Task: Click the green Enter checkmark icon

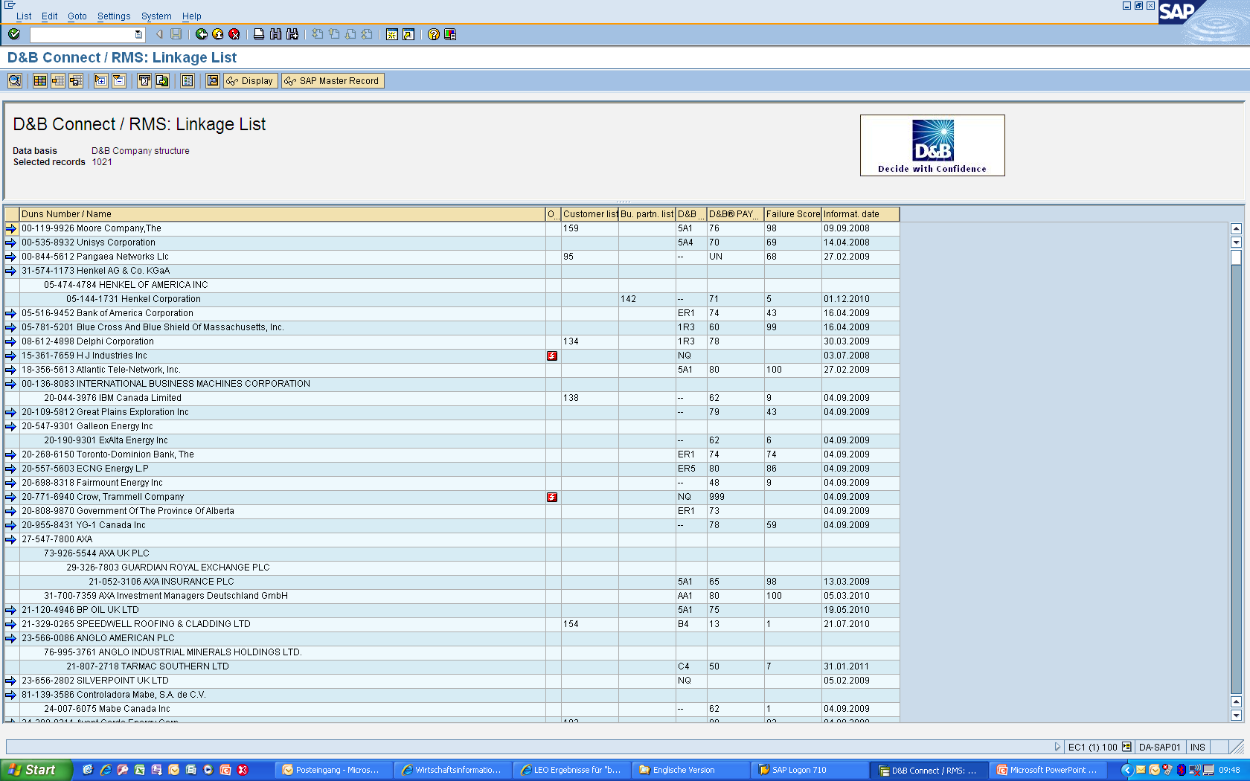Action: pyautogui.click(x=14, y=34)
